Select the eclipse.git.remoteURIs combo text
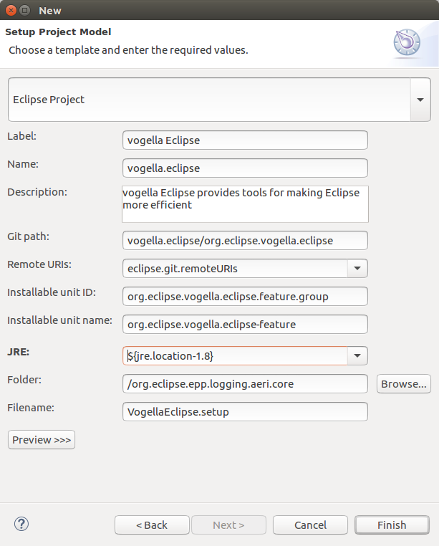Image resolution: width=439 pixels, height=546 pixels. point(235,269)
